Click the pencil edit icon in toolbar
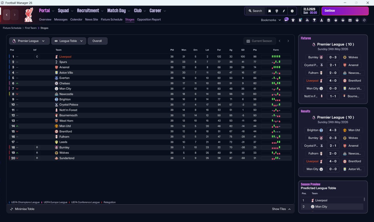Screen dimensions: 374x222 (284, 11)
